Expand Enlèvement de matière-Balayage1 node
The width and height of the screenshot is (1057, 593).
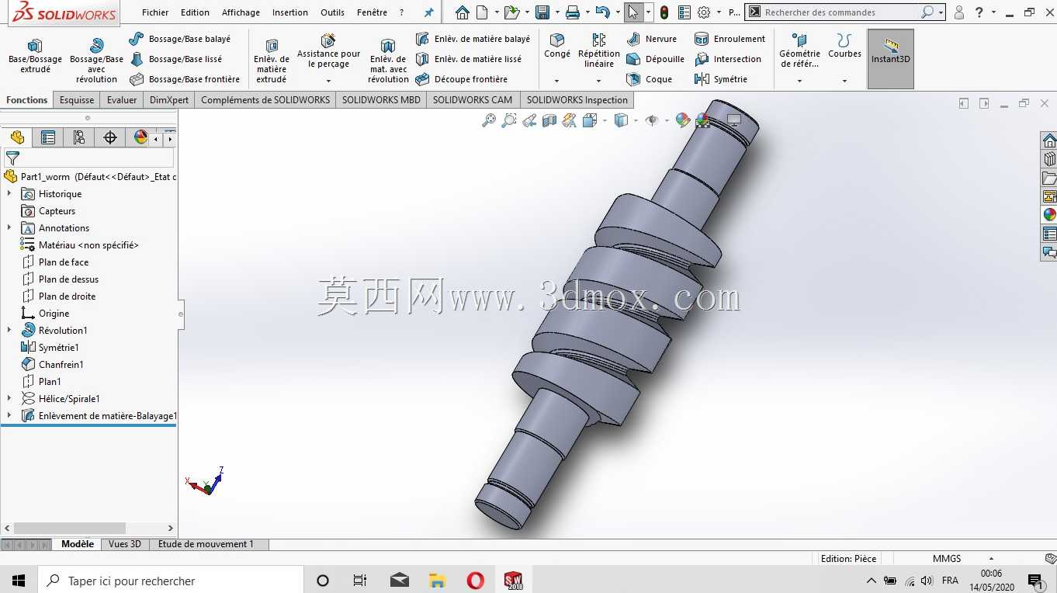[9, 416]
